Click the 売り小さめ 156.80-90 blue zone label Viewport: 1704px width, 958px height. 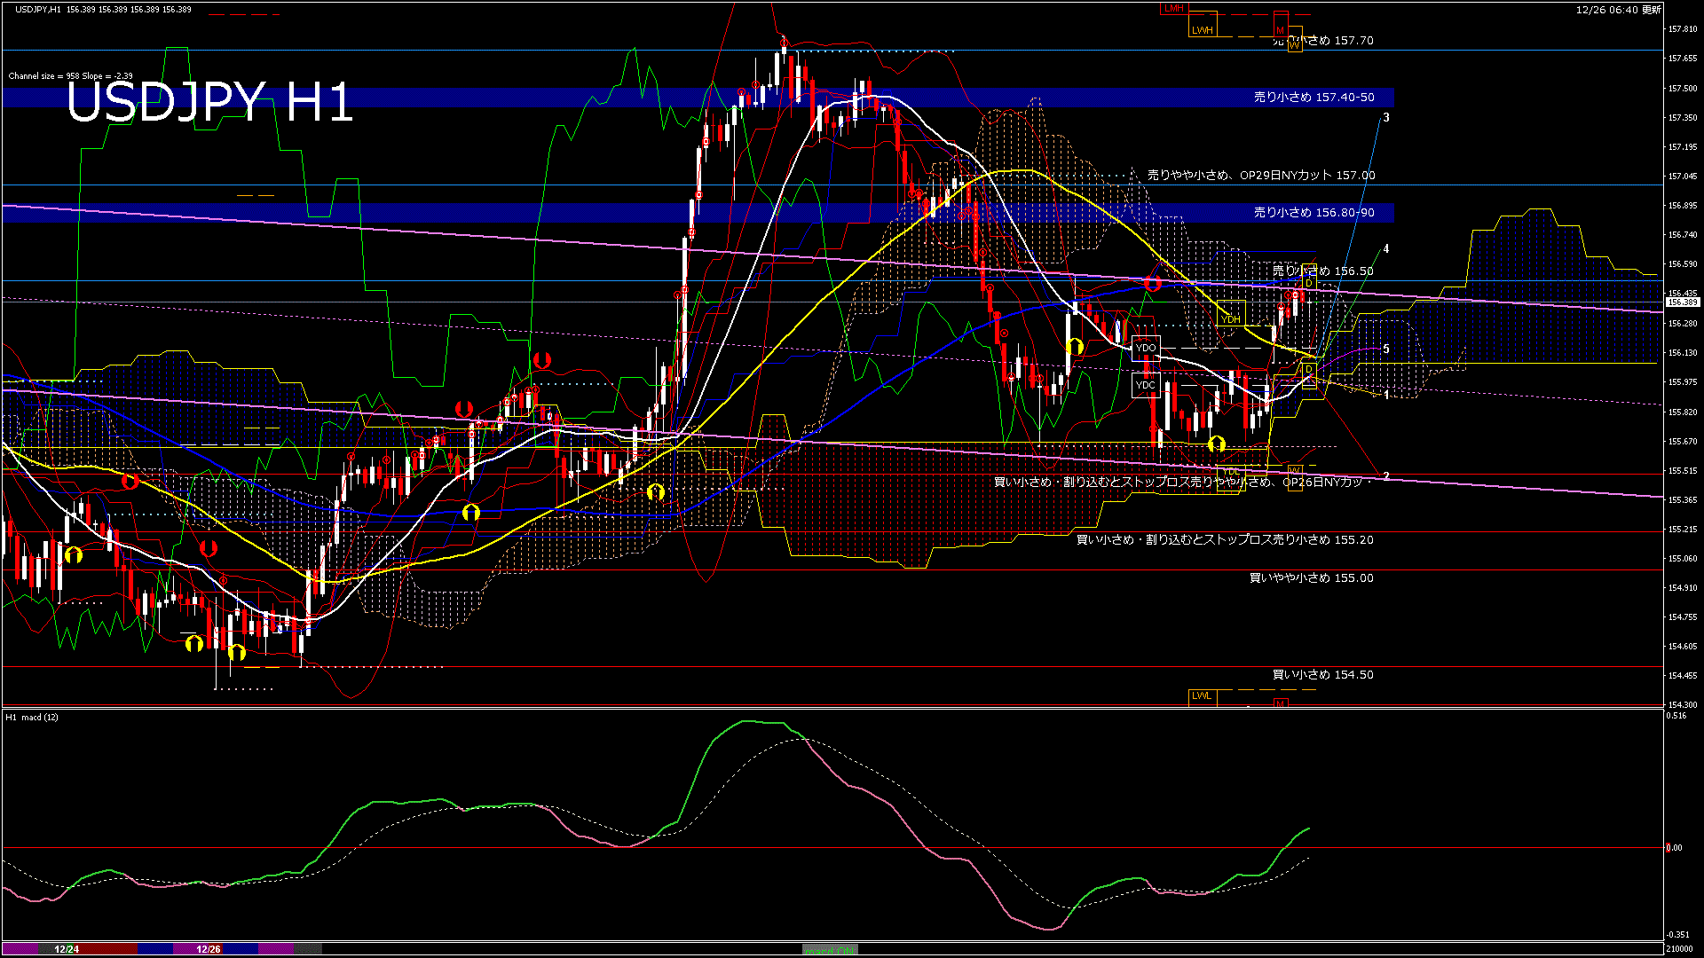click(1313, 213)
